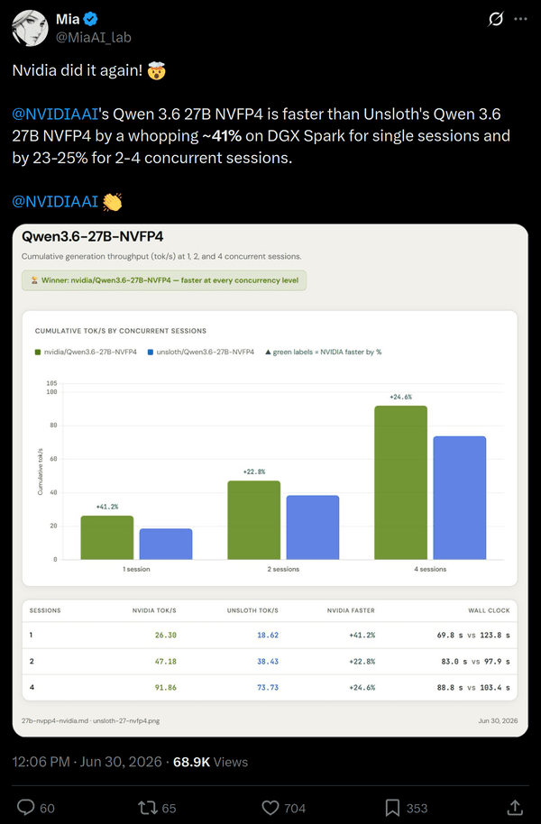Click the blue verified badge beside Mia

pyautogui.click(x=90, y=20)
